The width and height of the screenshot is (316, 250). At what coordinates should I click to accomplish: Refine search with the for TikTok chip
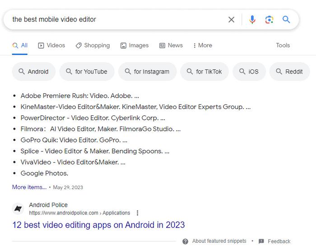[204, 72]
